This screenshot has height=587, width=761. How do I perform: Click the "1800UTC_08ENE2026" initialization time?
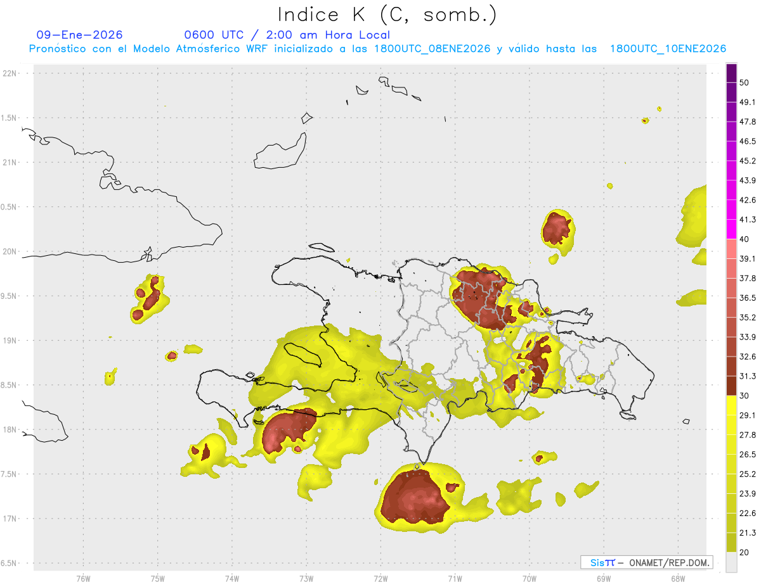pos(433,49)
